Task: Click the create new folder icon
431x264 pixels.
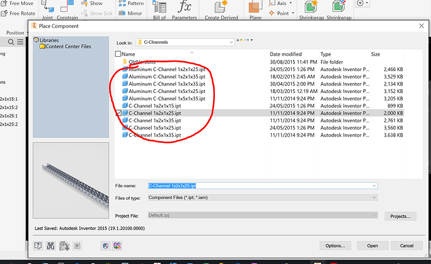Action: pos(244,40)
